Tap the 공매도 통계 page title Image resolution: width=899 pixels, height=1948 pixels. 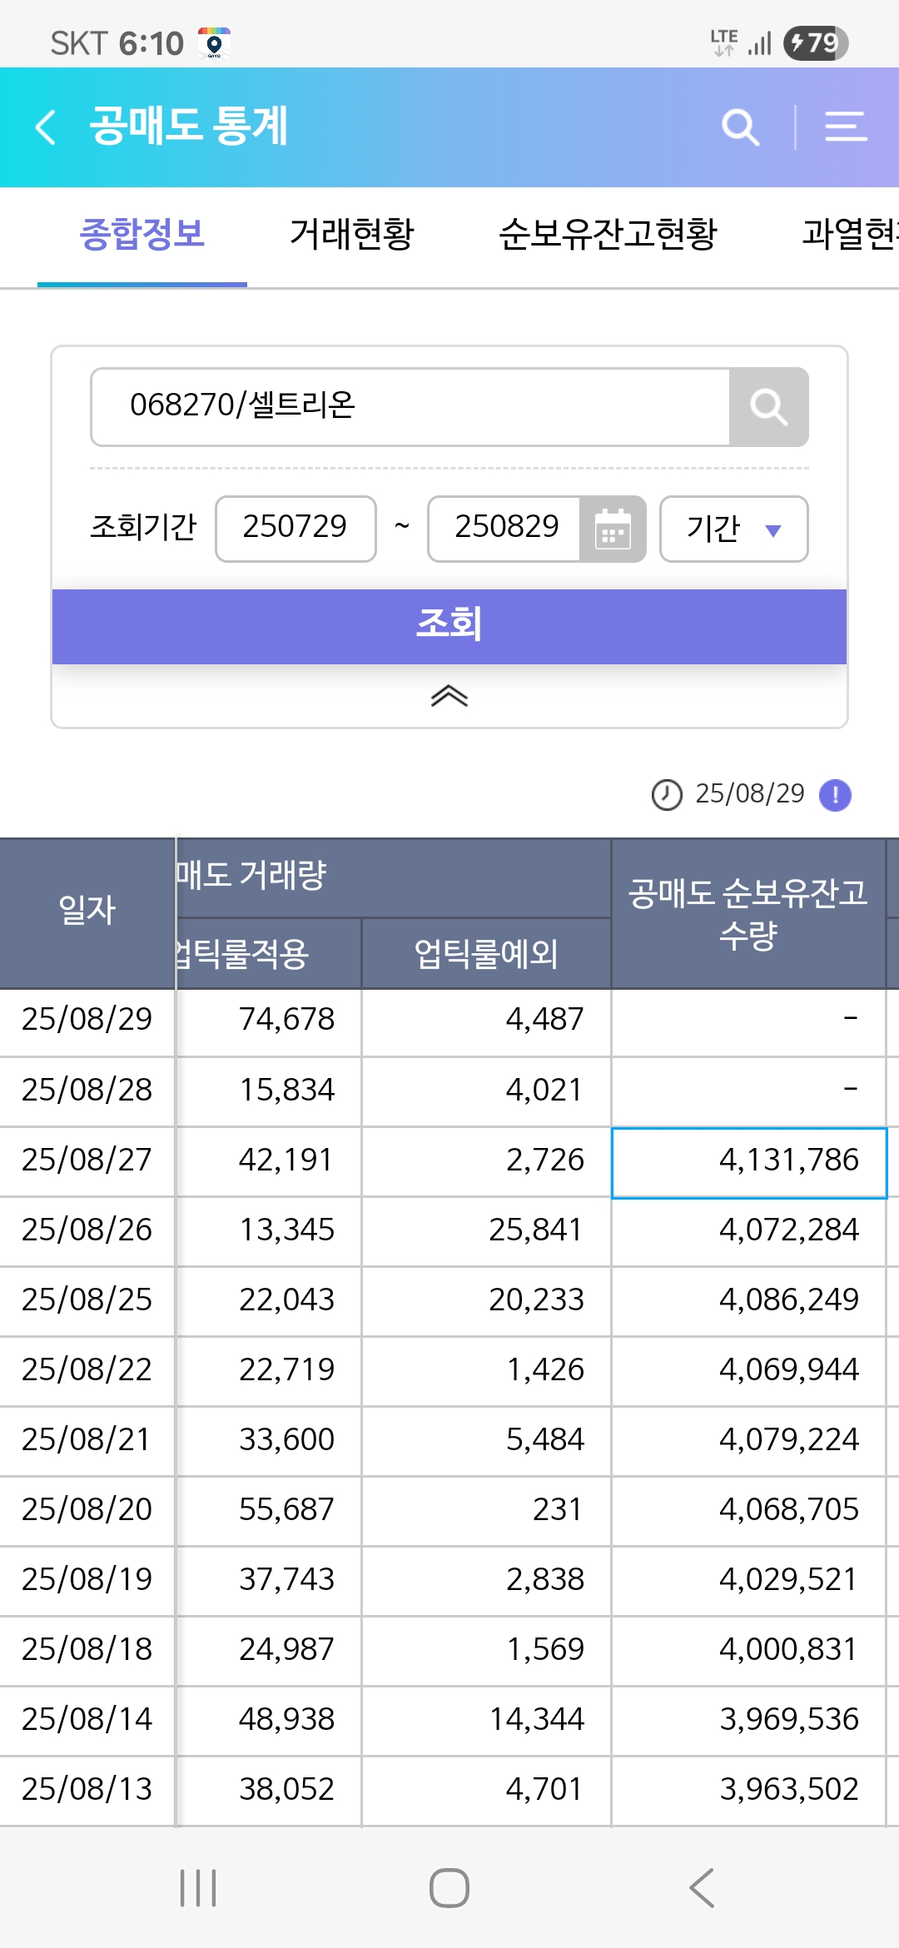click(189, 127)
